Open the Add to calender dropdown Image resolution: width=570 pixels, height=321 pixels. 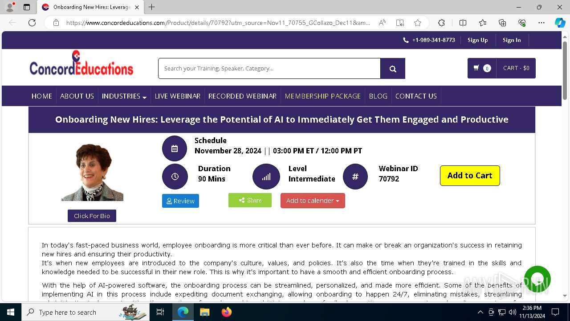click(x=313, y=201)
